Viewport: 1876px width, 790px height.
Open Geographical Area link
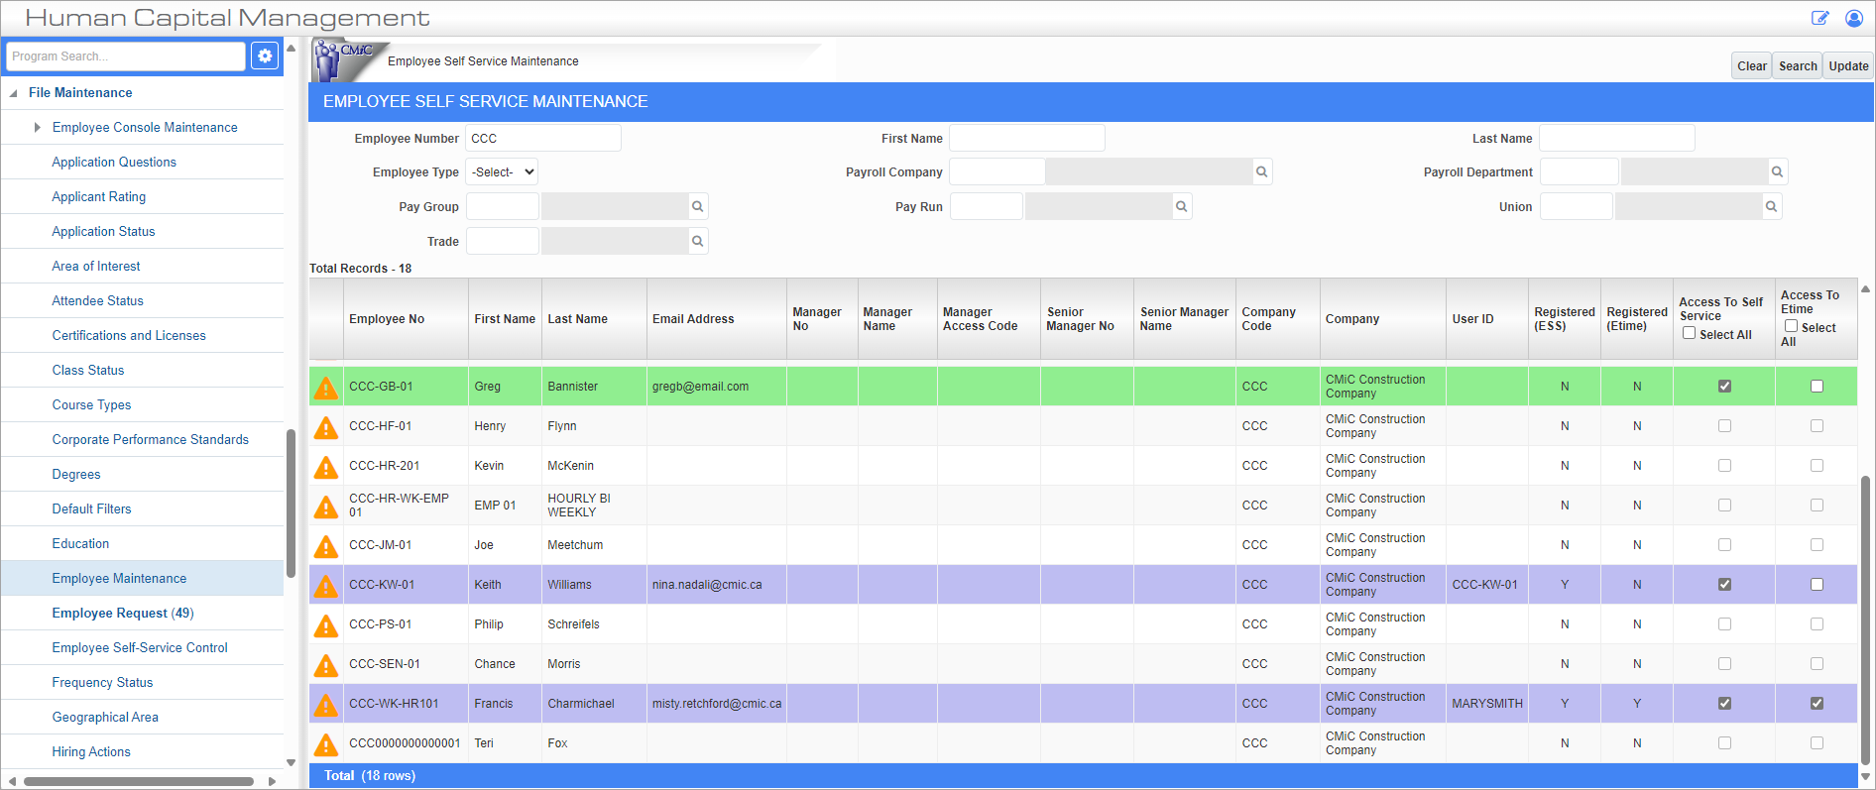pyautogui.click(x=105, y=718)
